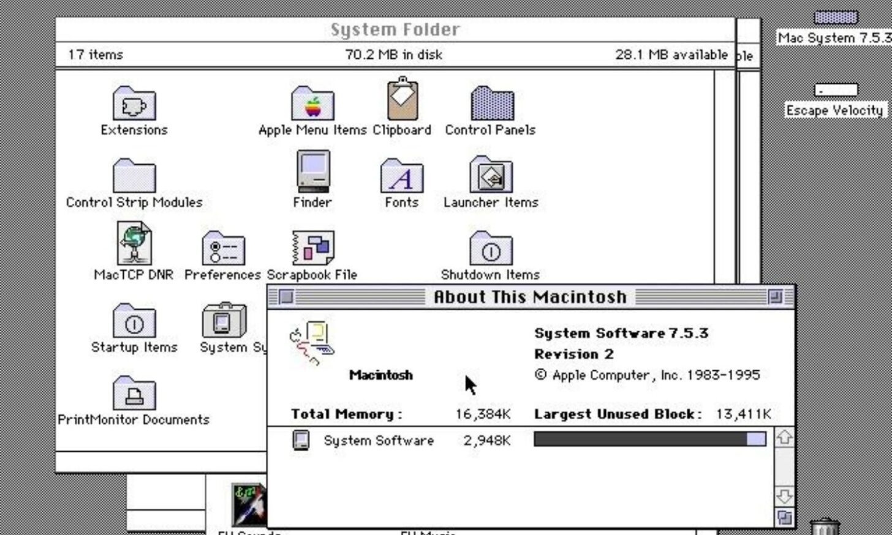Select the Launcher Items folder
The width and height of the screenshot is (892, 535).
(491, 175)
